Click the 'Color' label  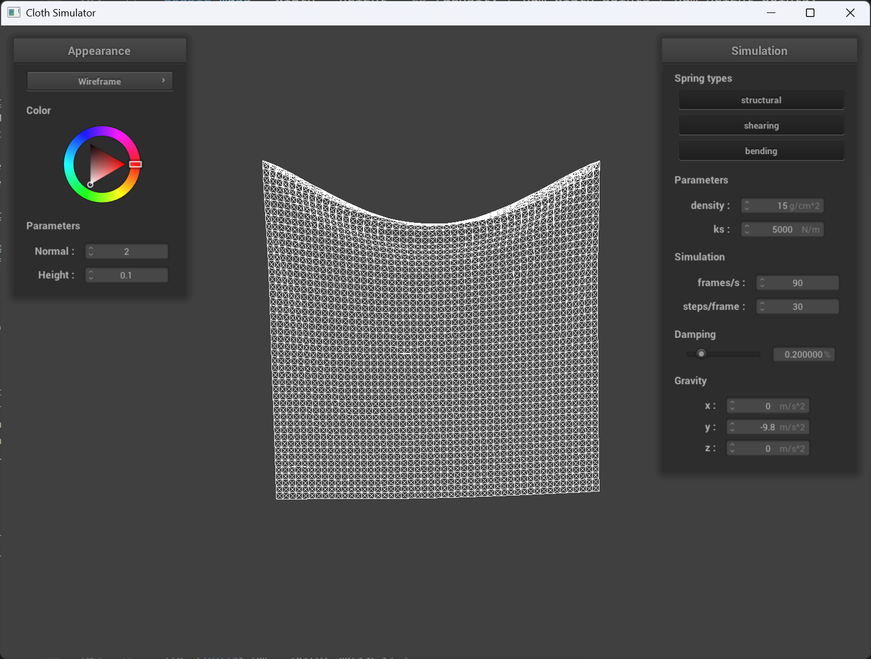38,110
